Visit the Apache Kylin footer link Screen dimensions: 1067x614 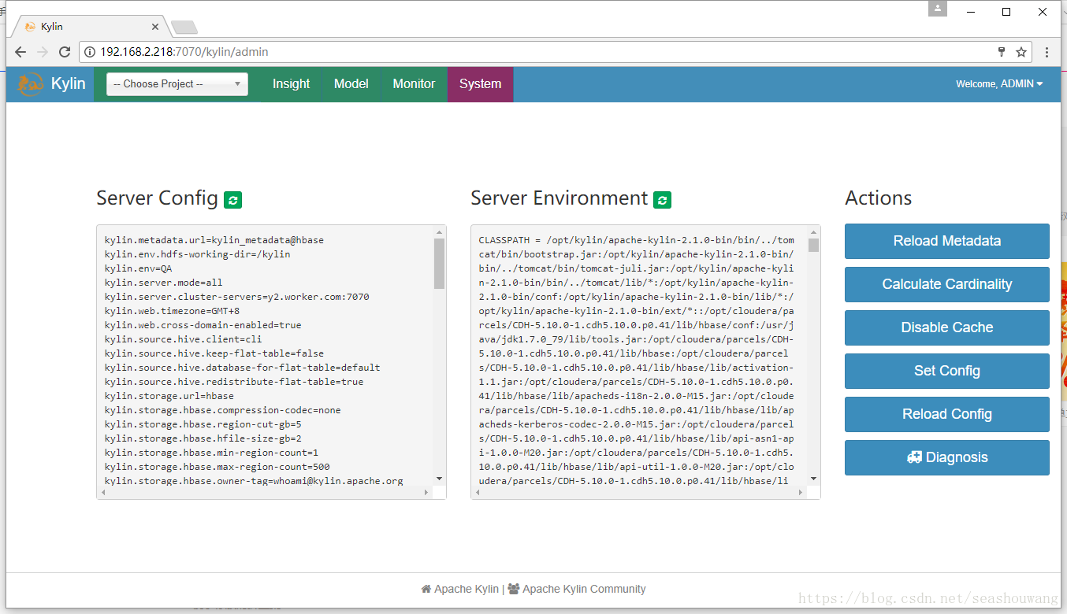(x=460, y=589)
